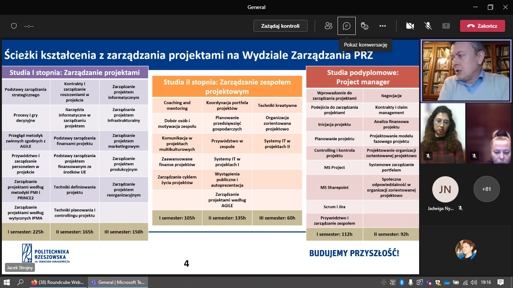
Task: Click the Politechnika Rzeszowska logo on slide
Action: point(45,253)
